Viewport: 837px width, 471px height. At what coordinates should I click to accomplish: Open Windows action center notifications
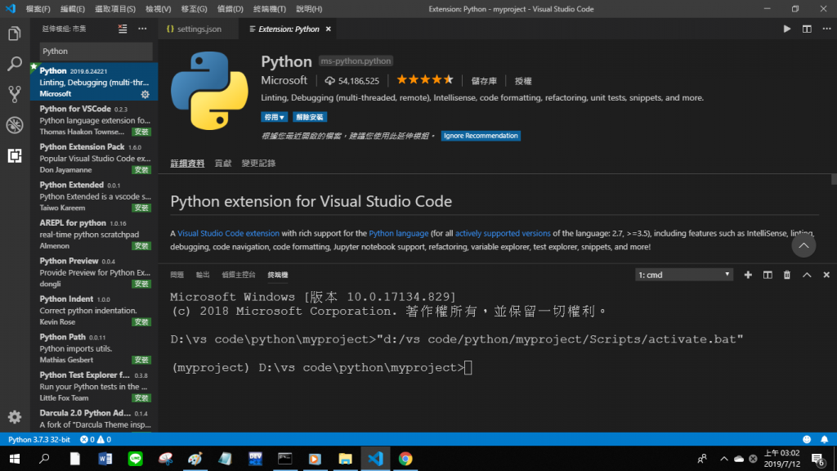pyautogui.click(x=817, y=459)
